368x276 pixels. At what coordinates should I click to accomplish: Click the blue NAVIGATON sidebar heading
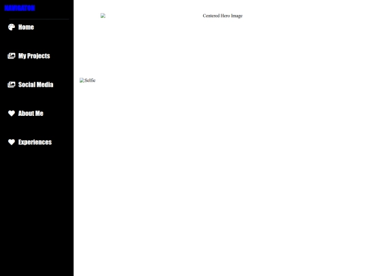click(20, 8)
